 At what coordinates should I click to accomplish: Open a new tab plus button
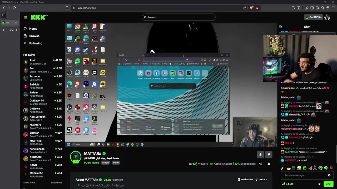tap(3, 30)
